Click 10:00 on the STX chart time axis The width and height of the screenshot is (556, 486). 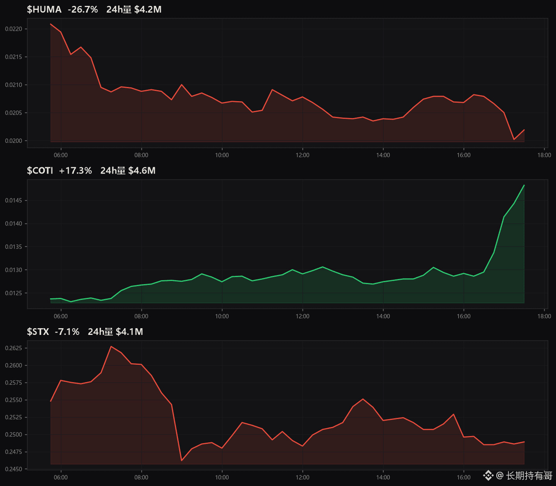(x=222, y=477)
